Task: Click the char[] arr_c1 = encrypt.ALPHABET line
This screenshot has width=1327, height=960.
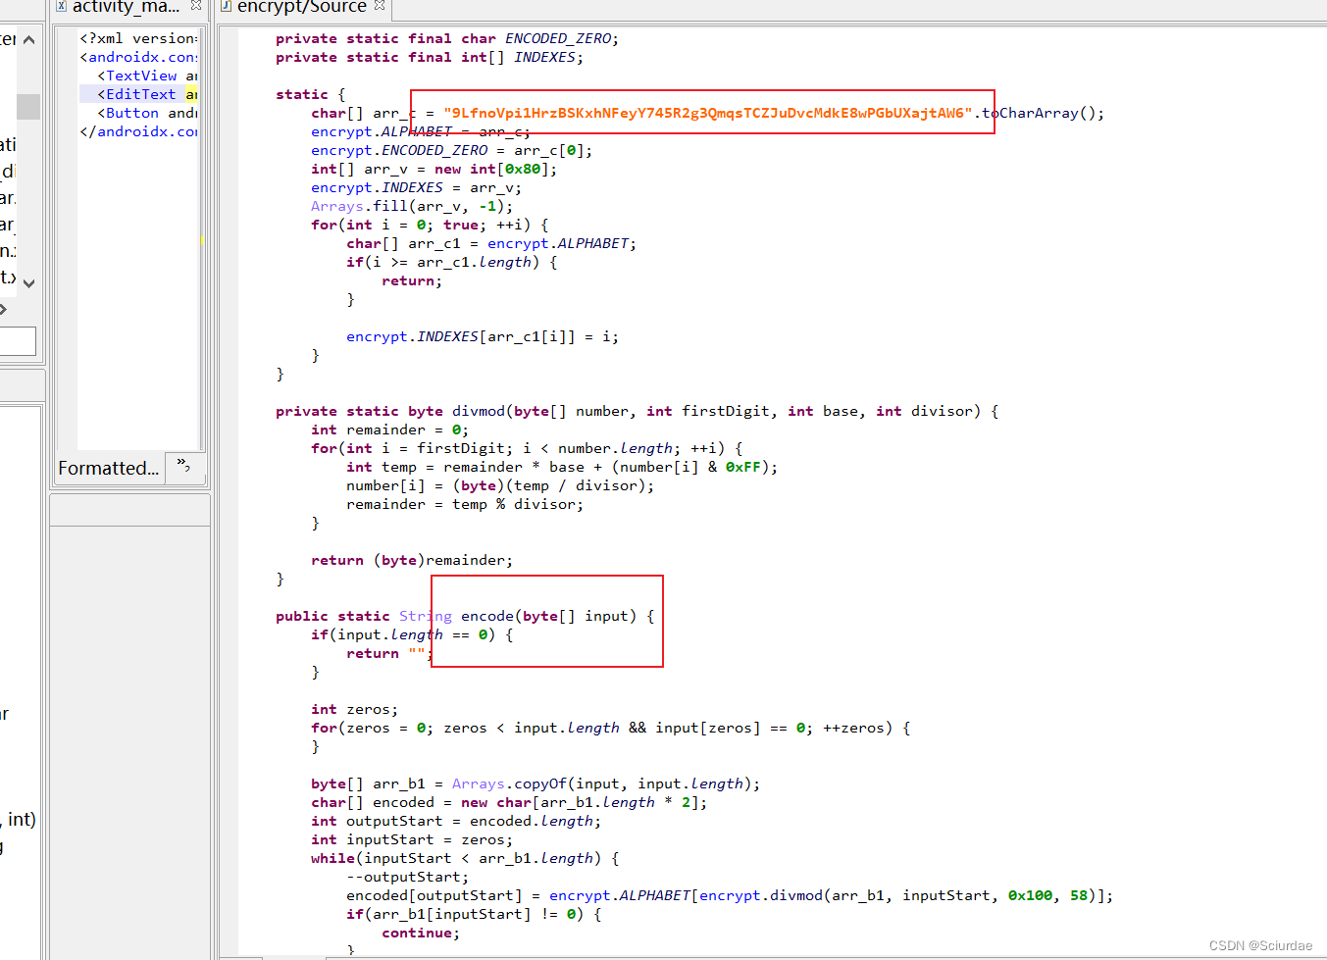Action: point(491,243)
